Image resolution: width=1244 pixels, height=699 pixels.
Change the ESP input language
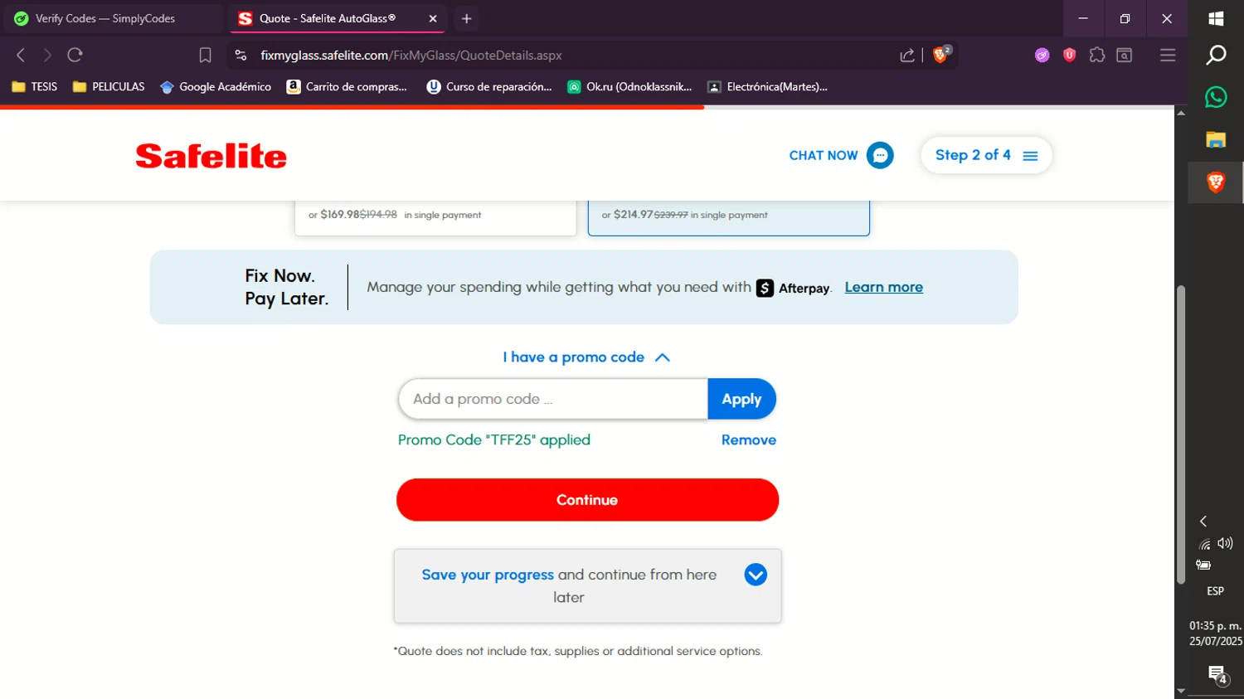(1216, 591)
